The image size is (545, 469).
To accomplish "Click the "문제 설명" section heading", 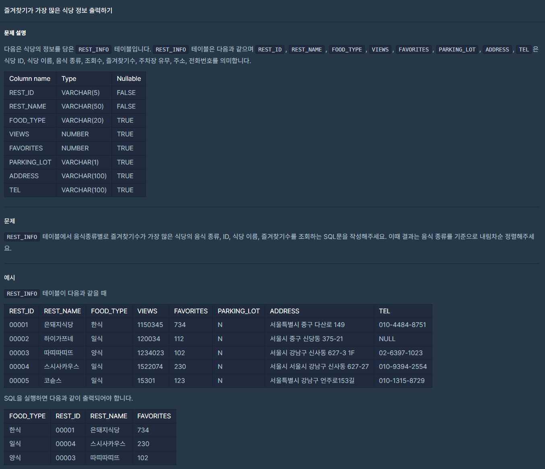I will [x=15, y=33].
